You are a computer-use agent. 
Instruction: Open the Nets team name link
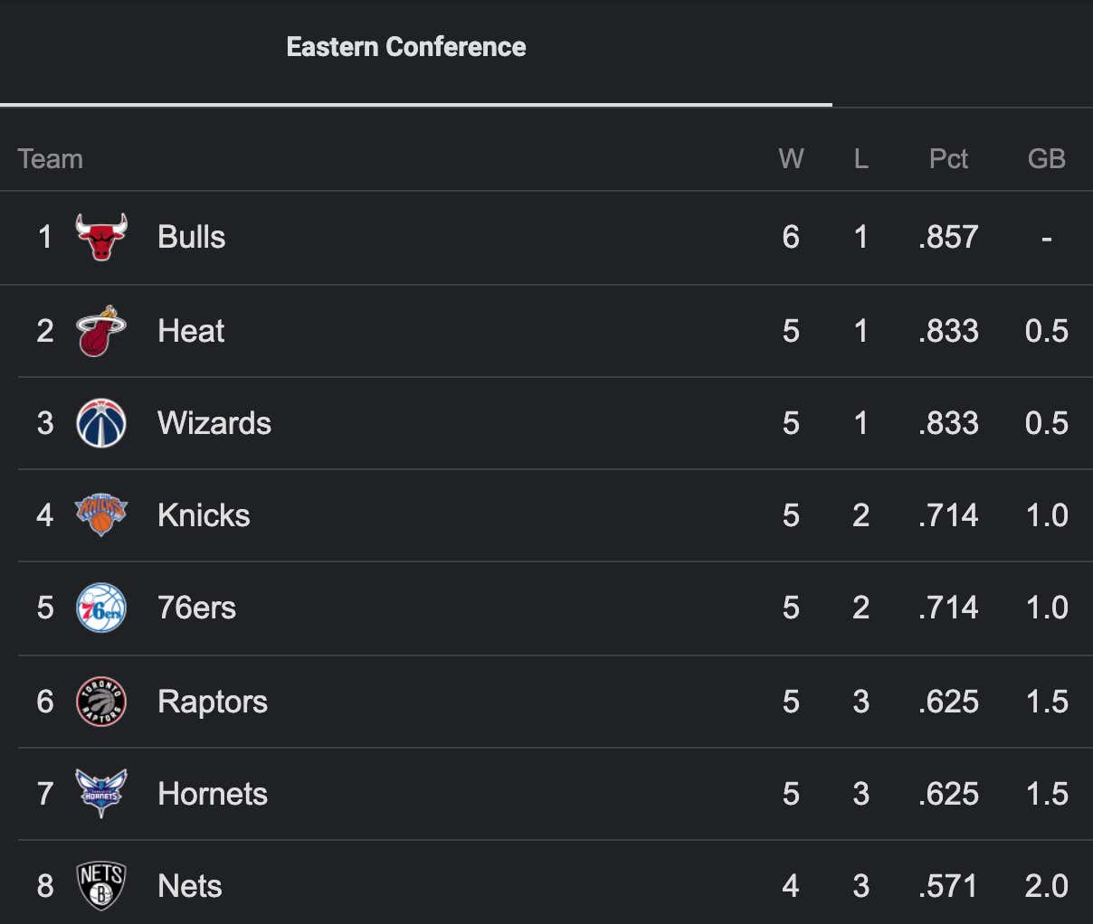190,886
